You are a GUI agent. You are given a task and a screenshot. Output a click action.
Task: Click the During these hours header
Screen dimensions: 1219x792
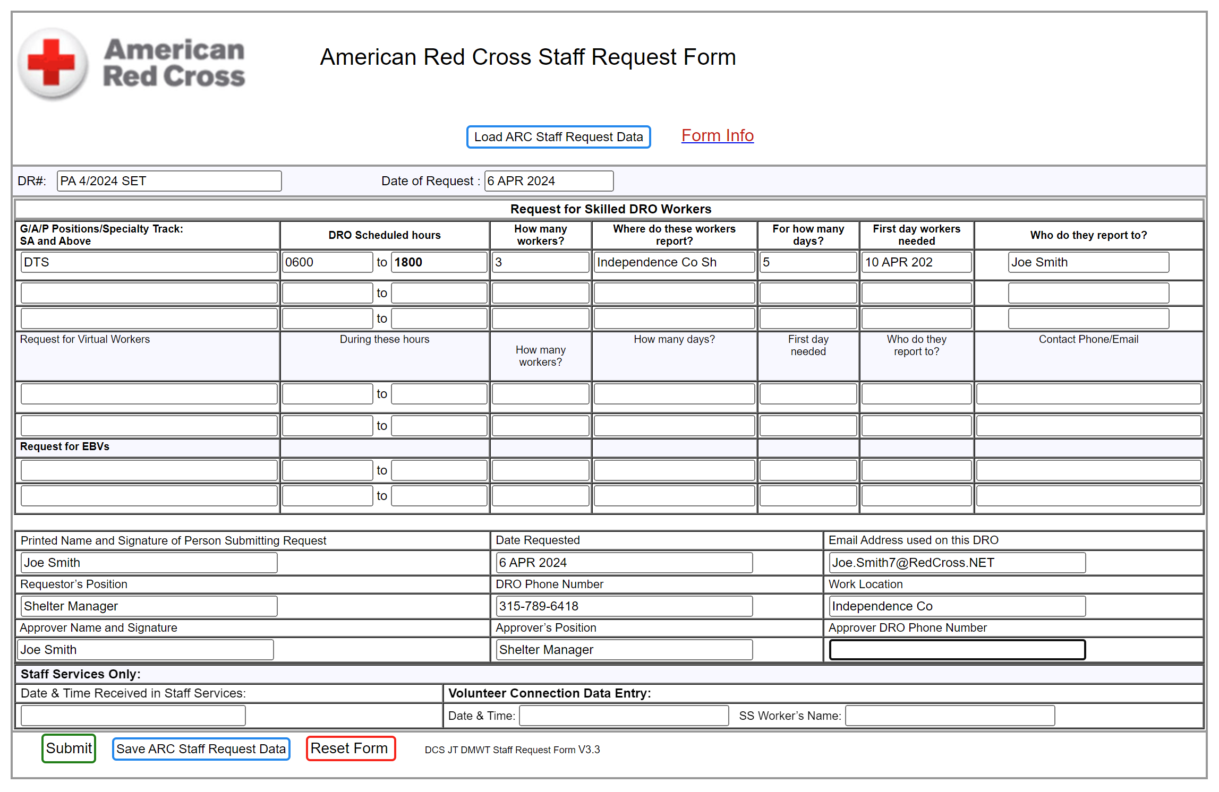click(x=384, y=339)
